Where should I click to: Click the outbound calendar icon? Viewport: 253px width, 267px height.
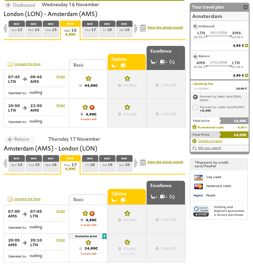pos(143,28)
